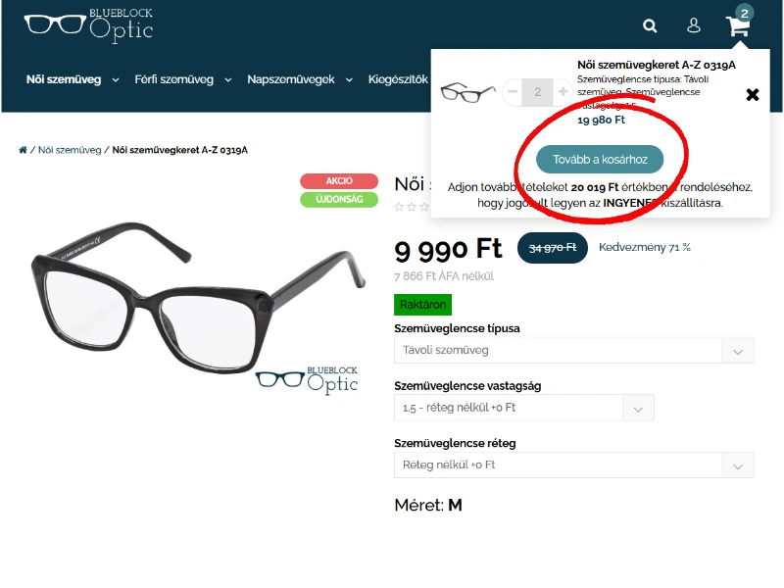The image size is (784, 588).
Task: Increase cart quantity with plus button
Action: (563, 92)
